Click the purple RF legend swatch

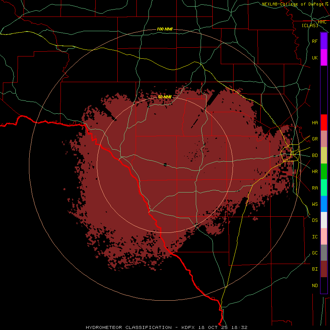tap(324, 41)
